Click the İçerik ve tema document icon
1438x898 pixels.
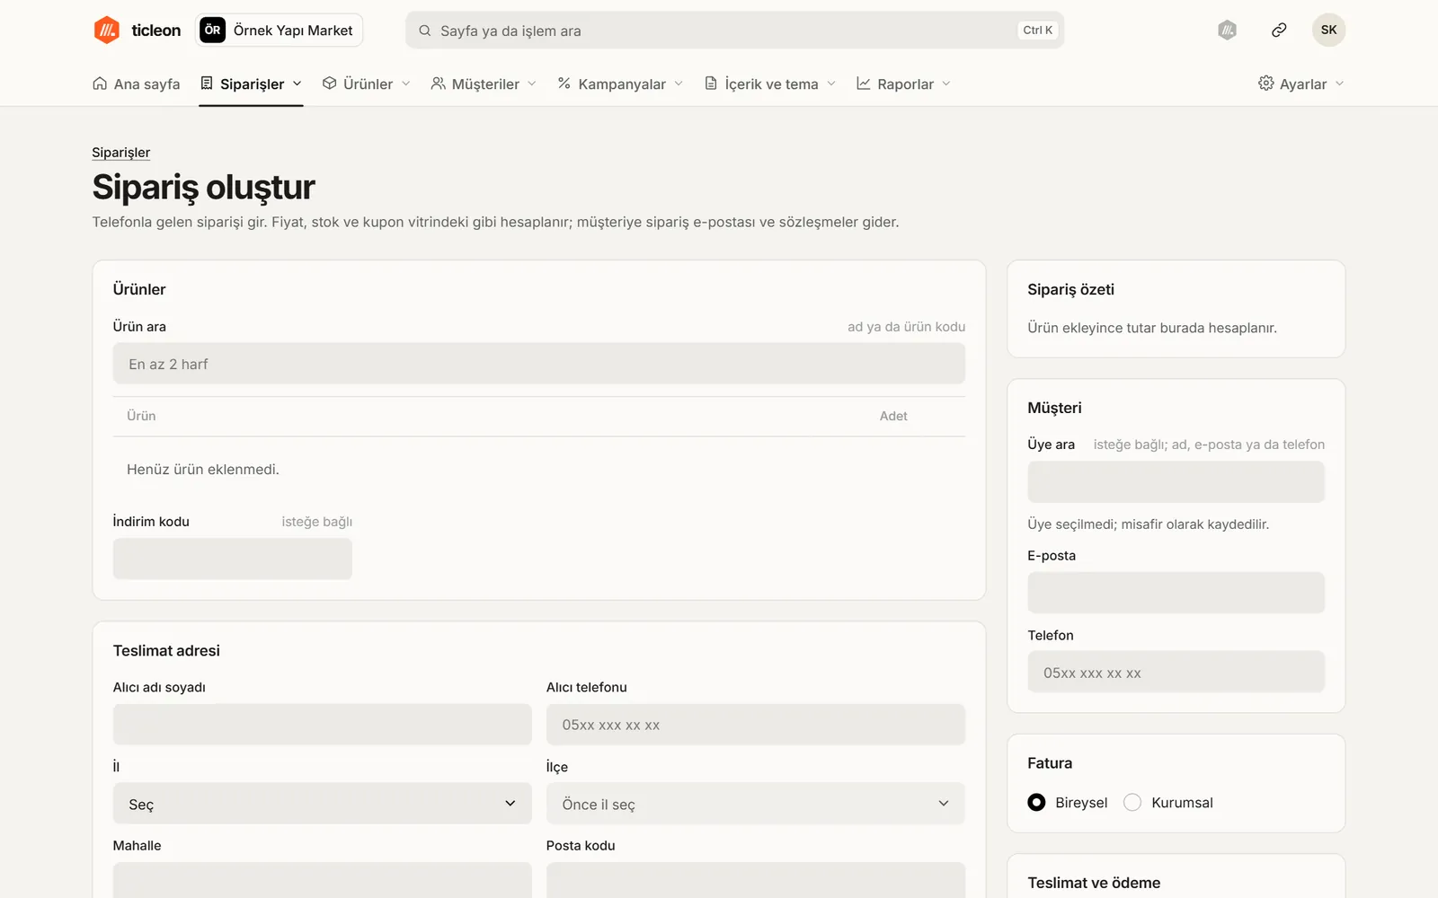pyautogui.click(x=711, y=84)
